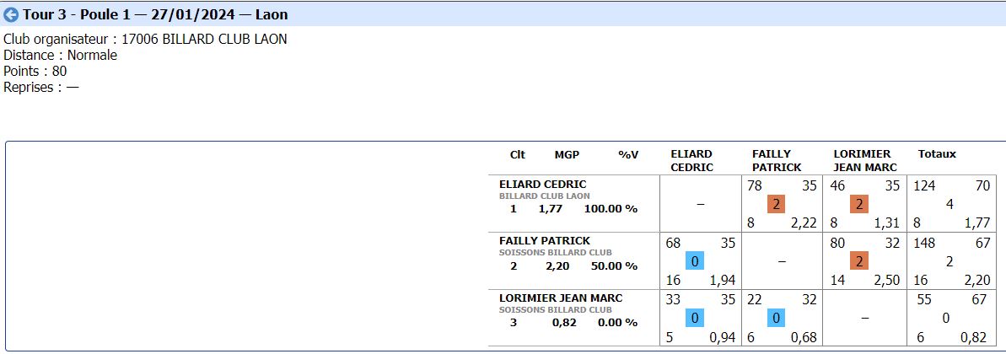Click the FAILLY PATRICK column header
Screen dimensions: 1006x354
(777, 160)
